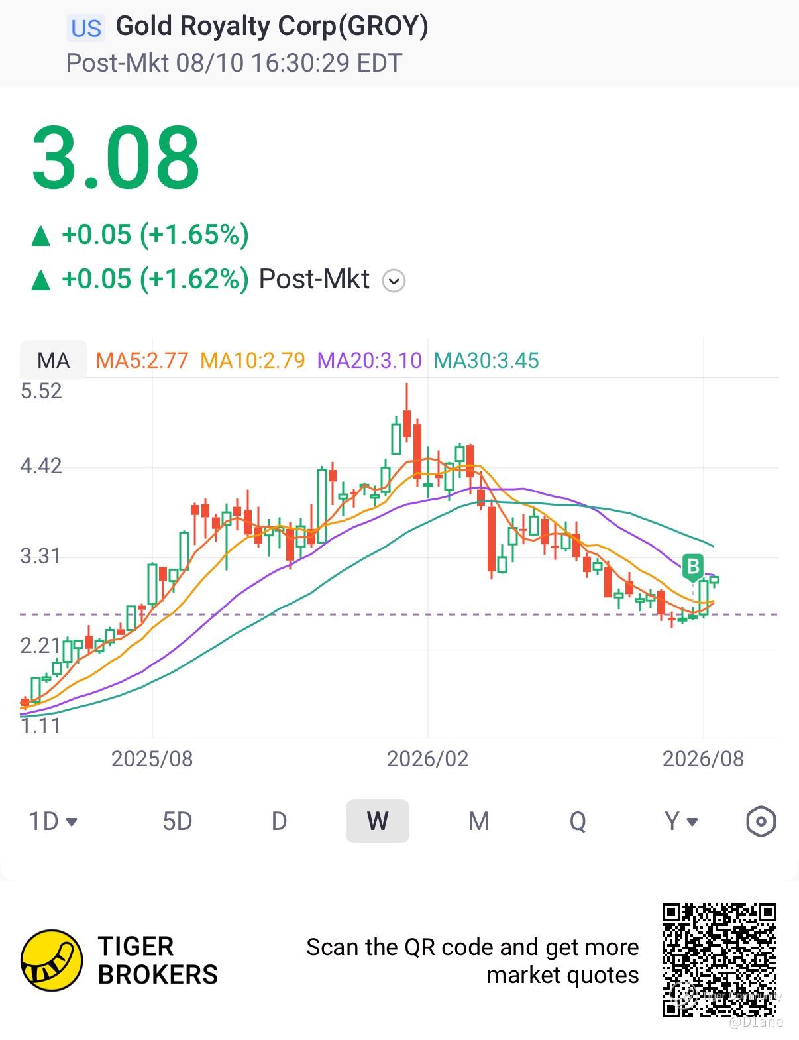Click the 2026/02 date axis label

[x=428, y=759]
